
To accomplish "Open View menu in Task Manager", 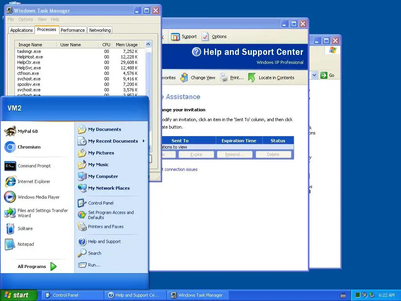I will (x=42, y=19).
